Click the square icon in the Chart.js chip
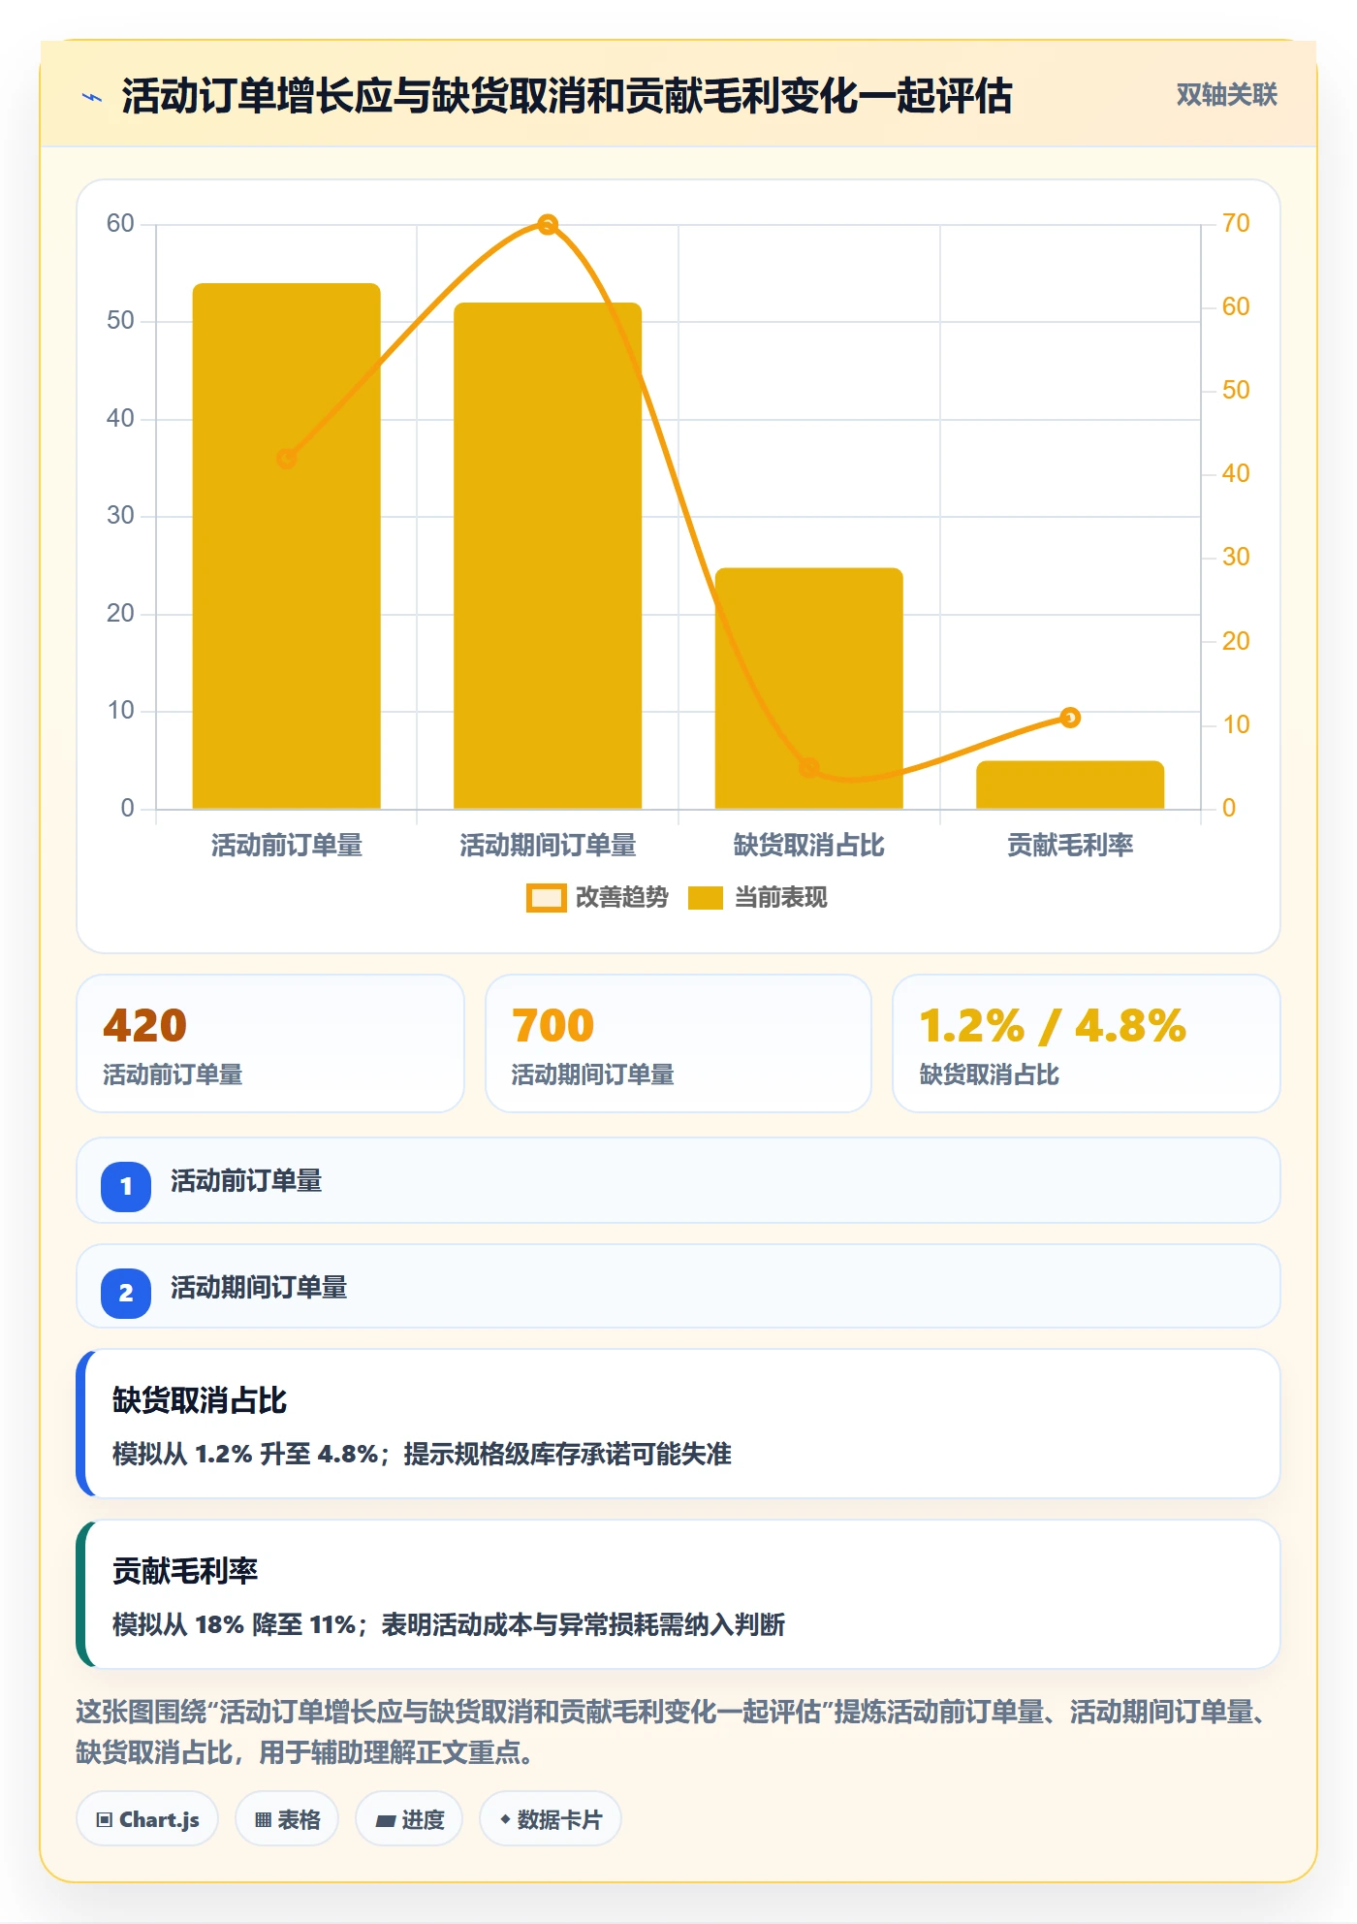The height and width of the screenshot is (1924, 1357). [104, 1820]
